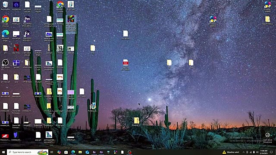Open Outlook from the taskbar
276x155 pixels.
(x=87, y=152)
